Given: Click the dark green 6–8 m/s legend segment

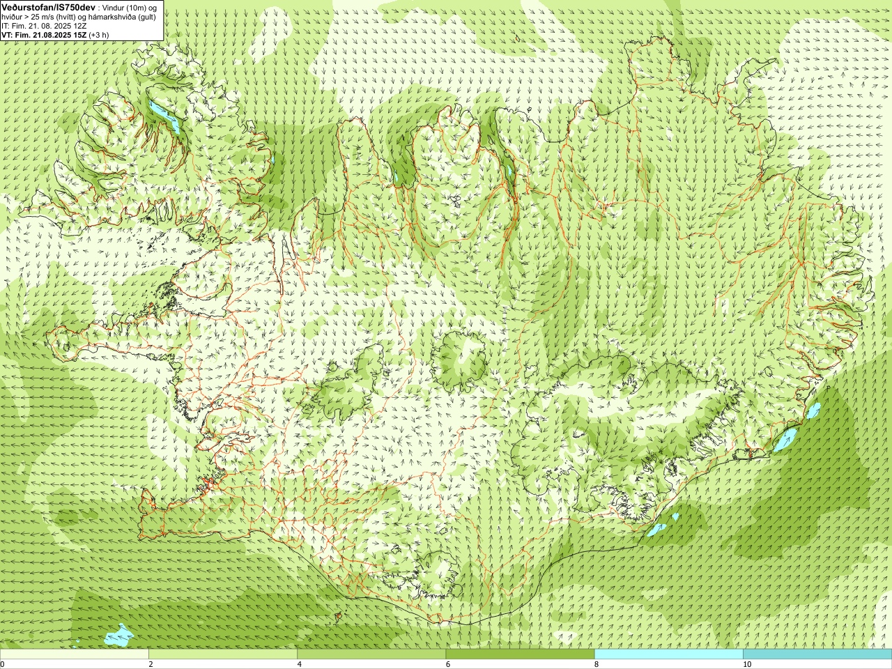Looking at the screenshot, I should 520,654.
